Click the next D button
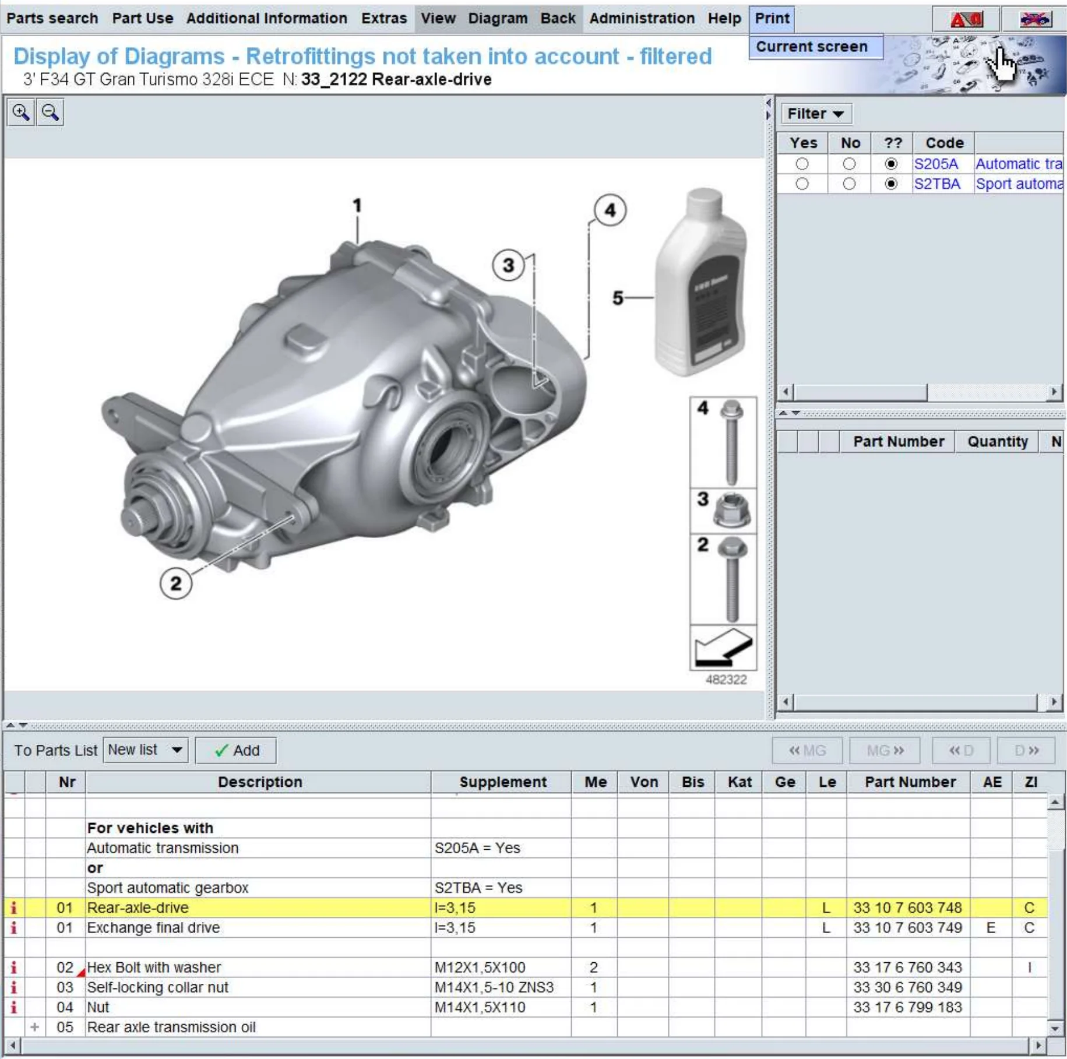Viewport: 1067px width, 1059px height. tap(1026, 750)
